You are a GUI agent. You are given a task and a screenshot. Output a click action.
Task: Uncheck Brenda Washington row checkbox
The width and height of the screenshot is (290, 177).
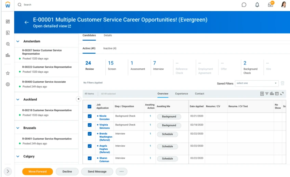pos(90,134)
